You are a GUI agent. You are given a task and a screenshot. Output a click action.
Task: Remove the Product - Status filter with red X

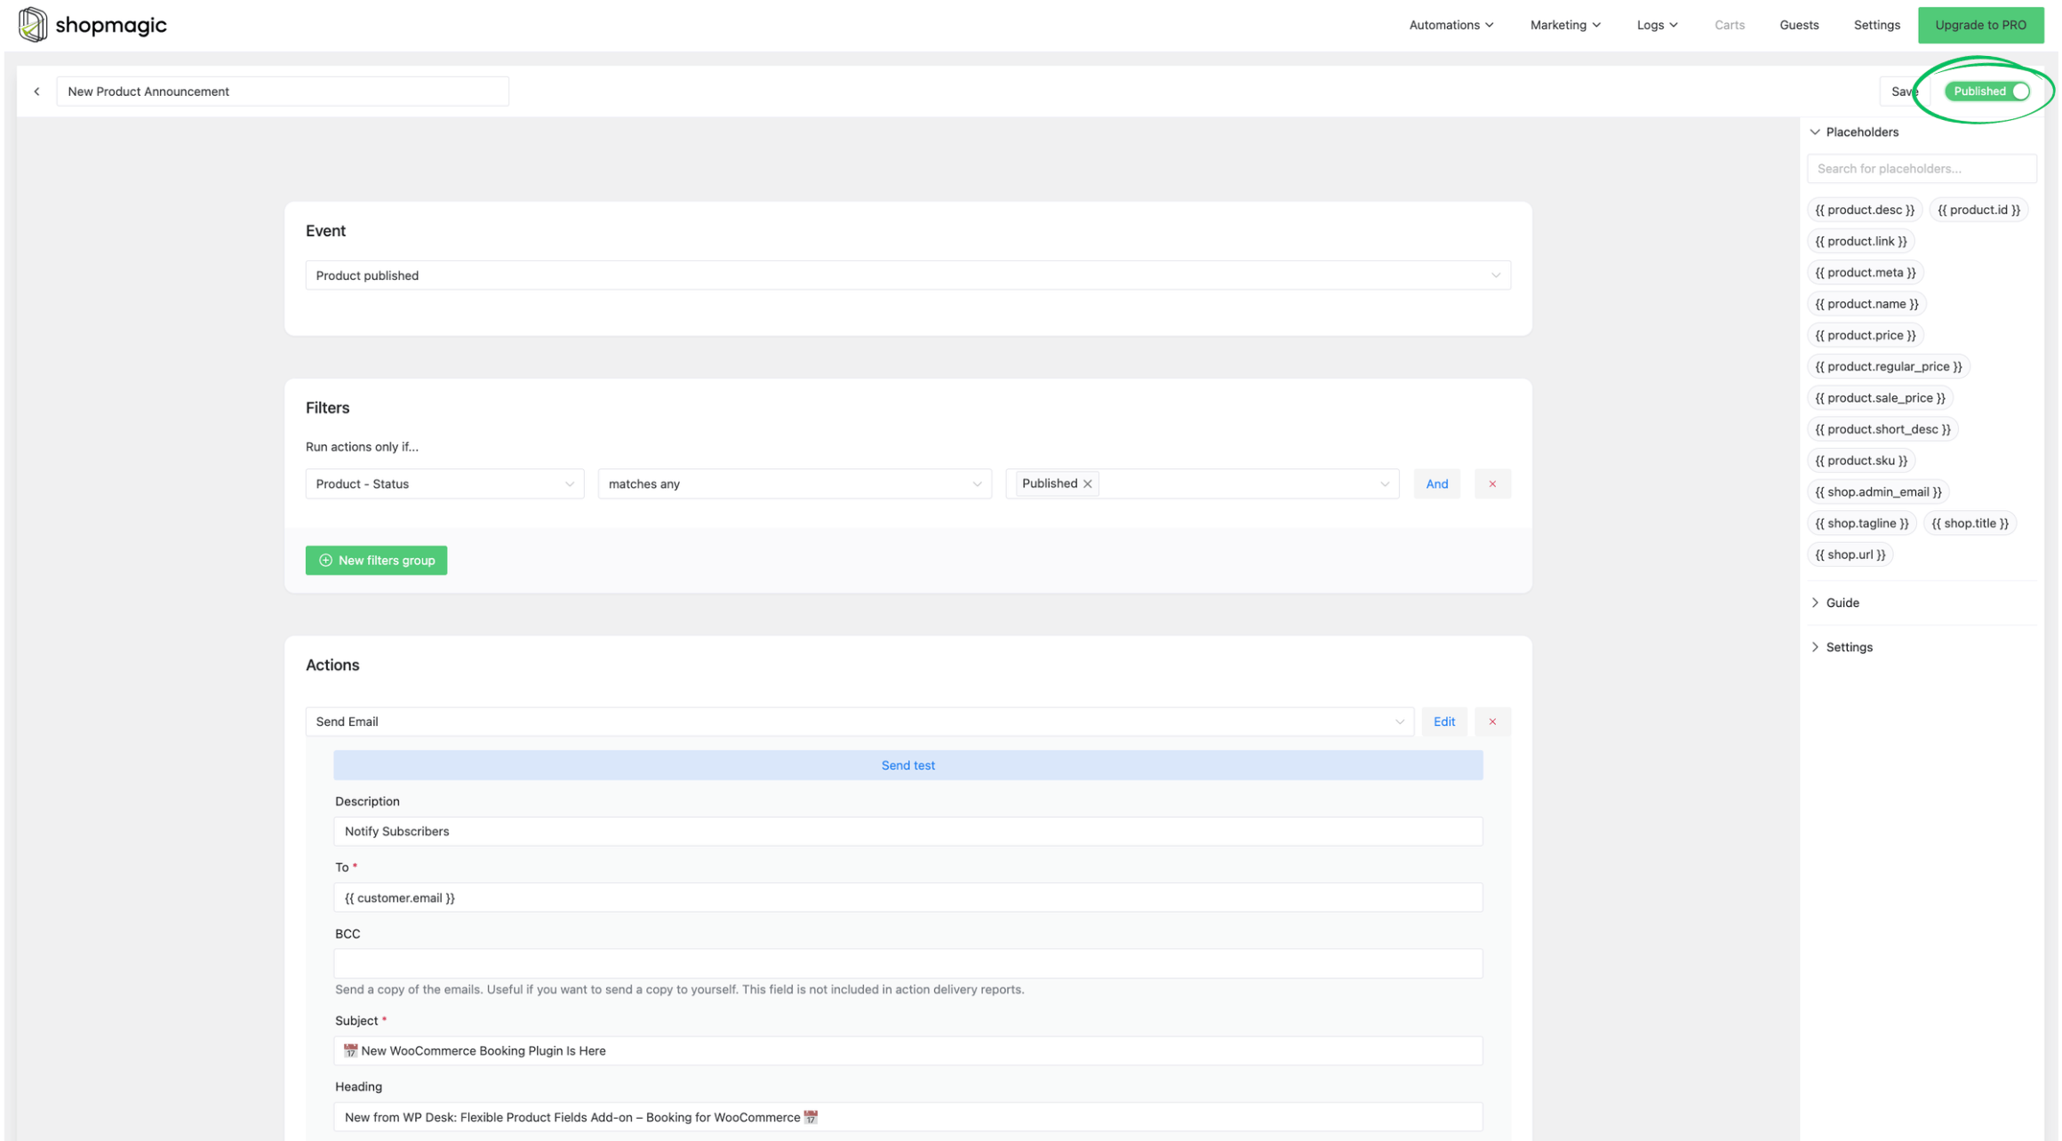1492,483
